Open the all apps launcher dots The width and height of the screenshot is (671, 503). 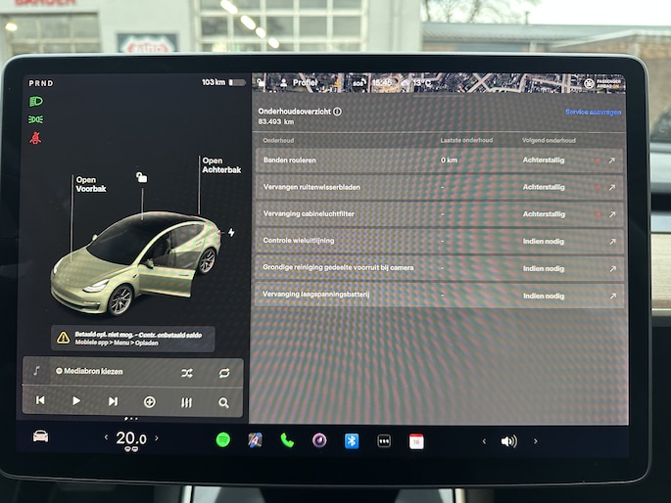tap(384, 441)
